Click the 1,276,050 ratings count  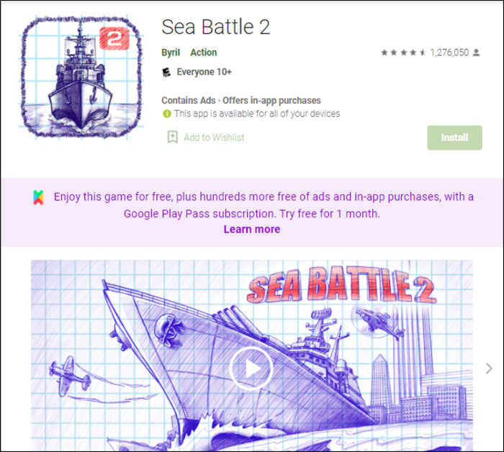click(x=449, y=53)
